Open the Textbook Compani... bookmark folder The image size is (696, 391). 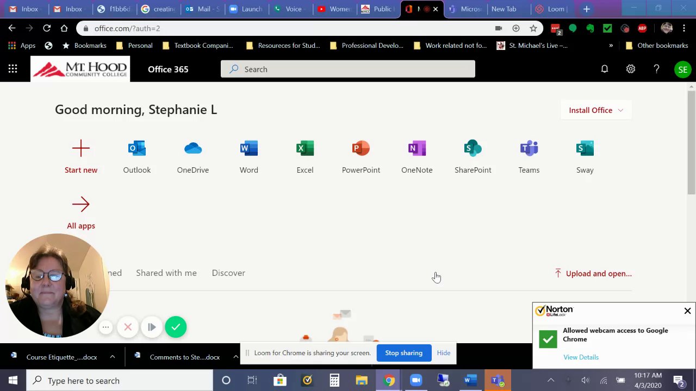pos(197,46)
